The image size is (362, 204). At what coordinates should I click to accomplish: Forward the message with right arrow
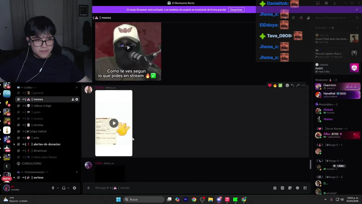point(298,85)
